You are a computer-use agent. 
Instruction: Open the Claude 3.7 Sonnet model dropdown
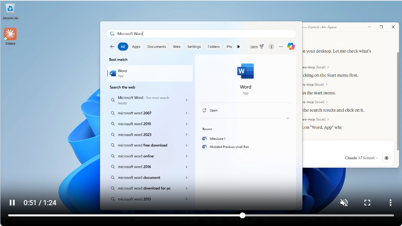361,158
